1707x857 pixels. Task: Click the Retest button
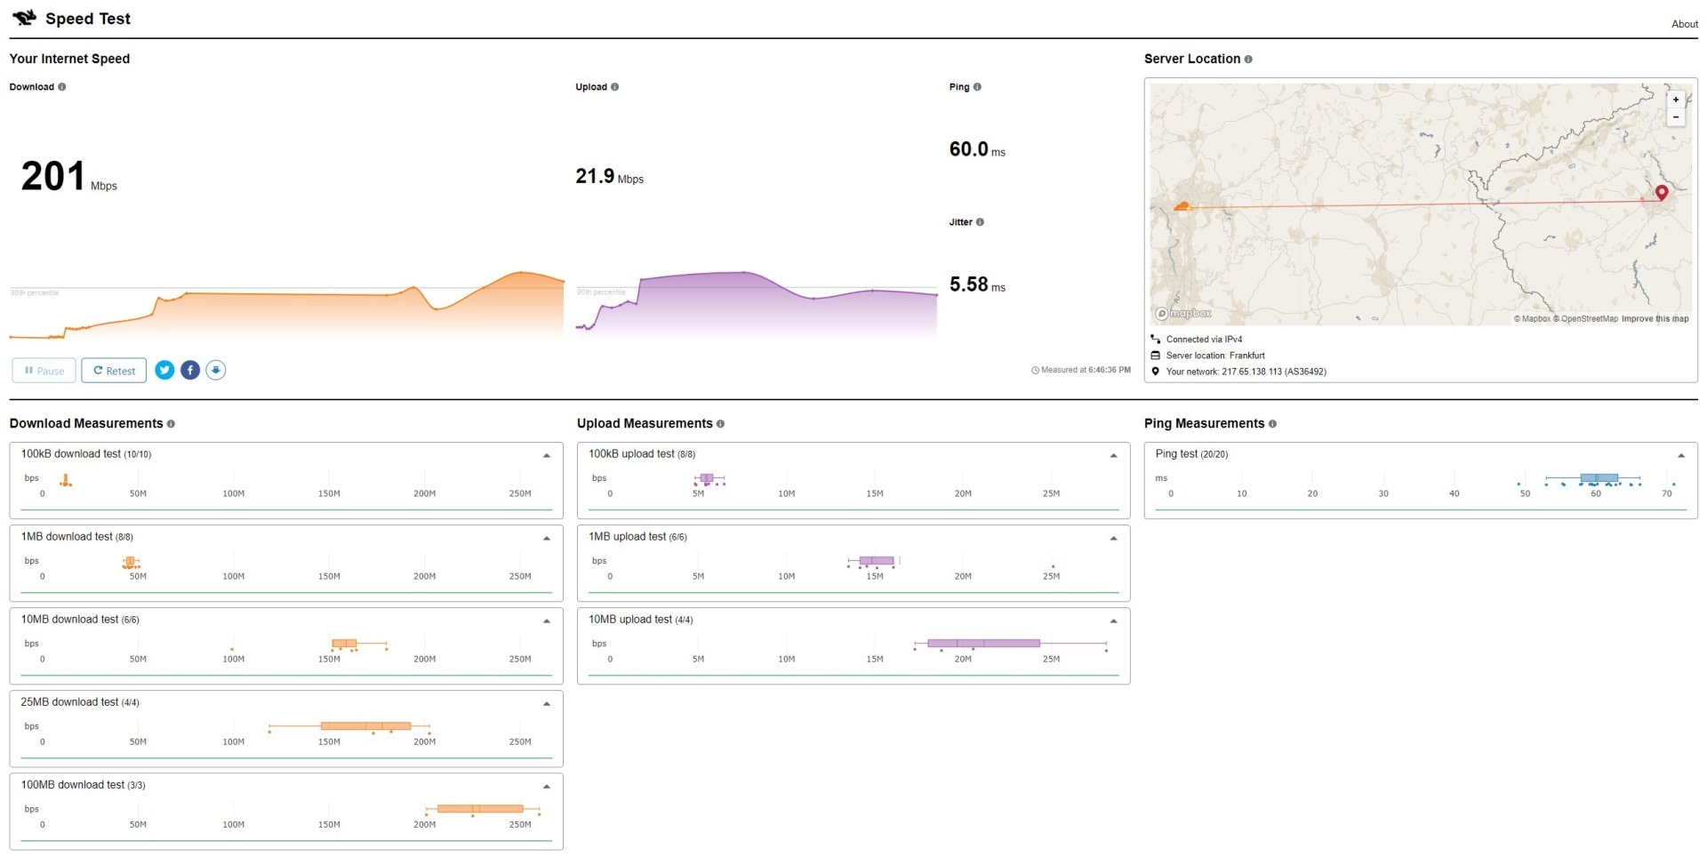pos(114,371)
